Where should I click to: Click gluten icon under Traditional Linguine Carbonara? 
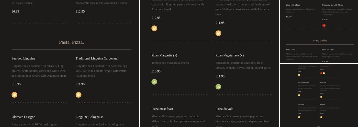(x=79, y=95)
